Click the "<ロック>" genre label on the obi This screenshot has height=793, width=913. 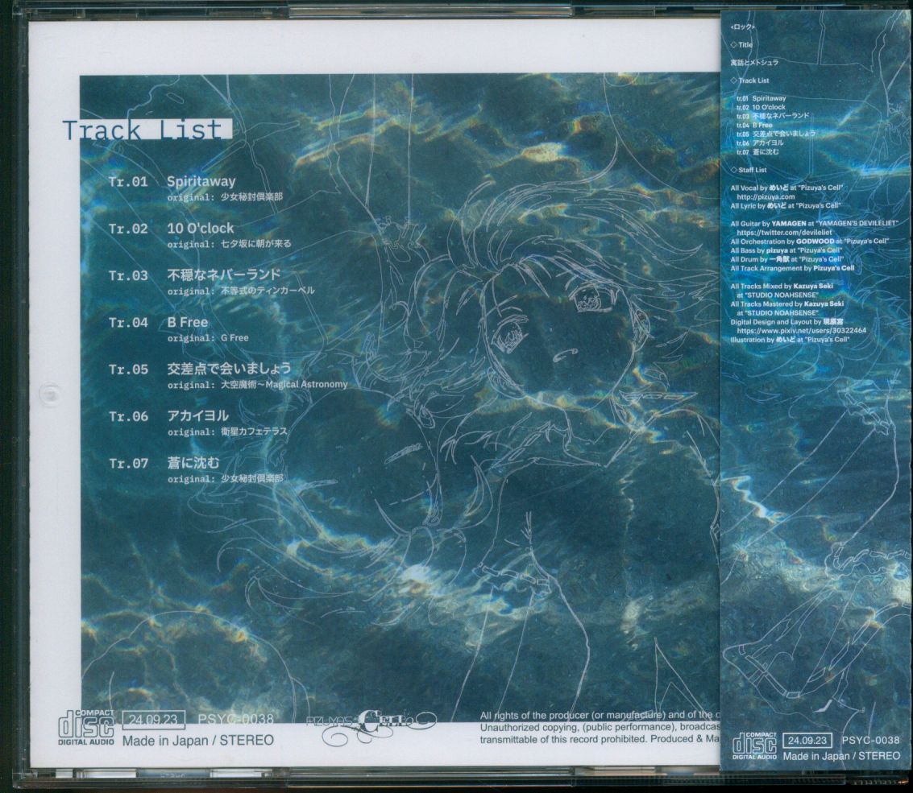(742, 27)
